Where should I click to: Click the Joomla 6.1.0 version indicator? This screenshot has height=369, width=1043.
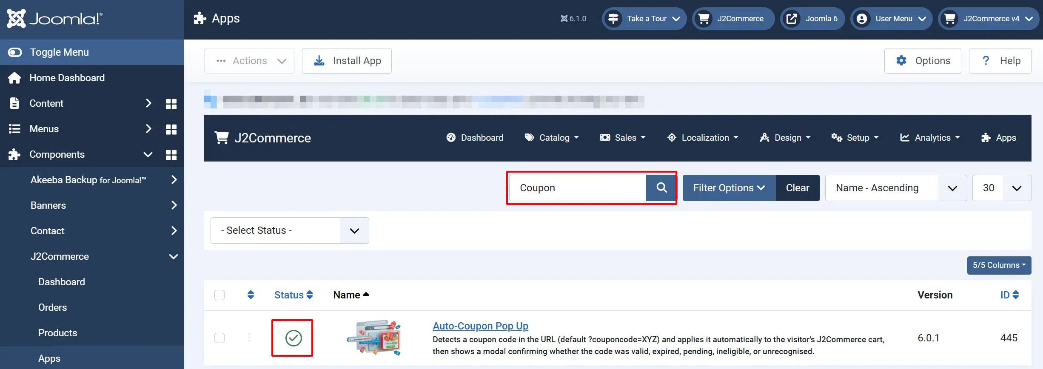[x=573, y=19]
